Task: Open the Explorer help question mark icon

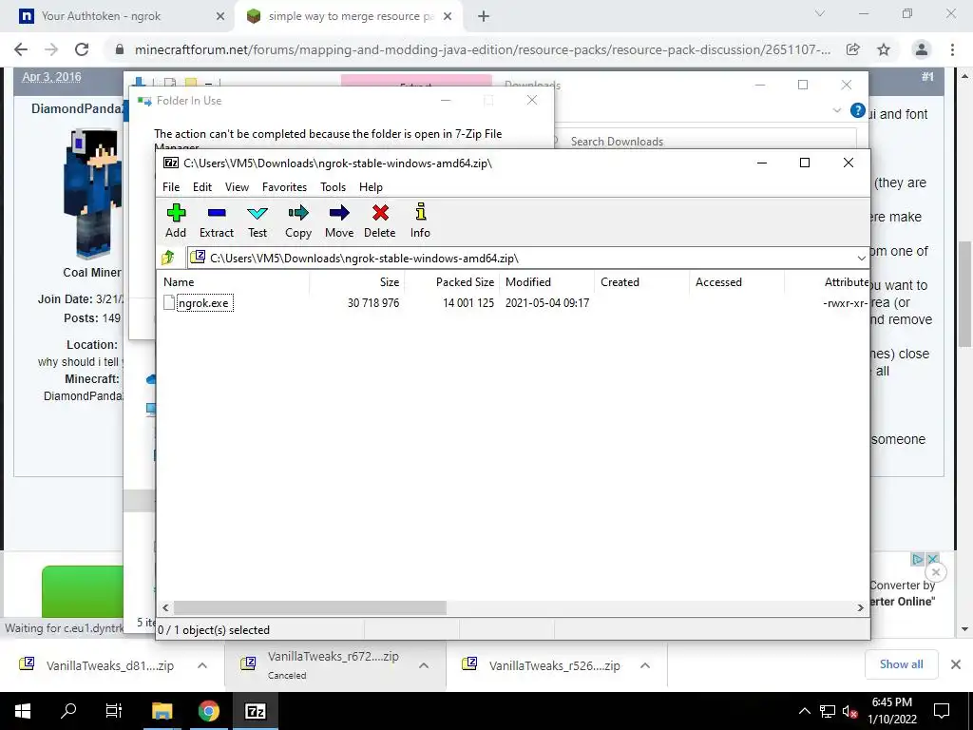Action: 858,110
